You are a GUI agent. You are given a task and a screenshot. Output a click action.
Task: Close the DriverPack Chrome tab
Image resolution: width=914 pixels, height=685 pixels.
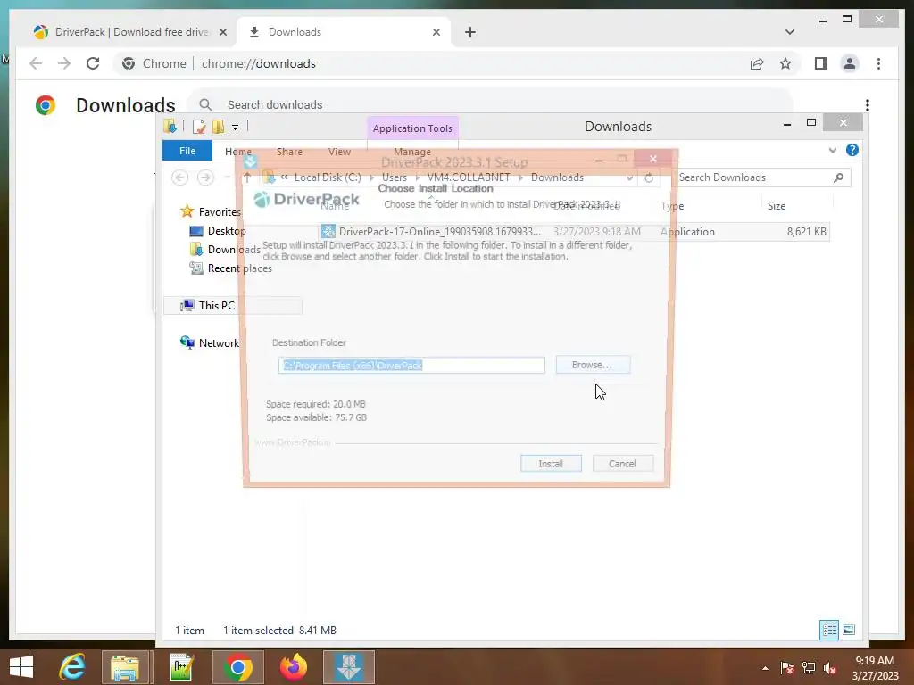pos(222,32)
